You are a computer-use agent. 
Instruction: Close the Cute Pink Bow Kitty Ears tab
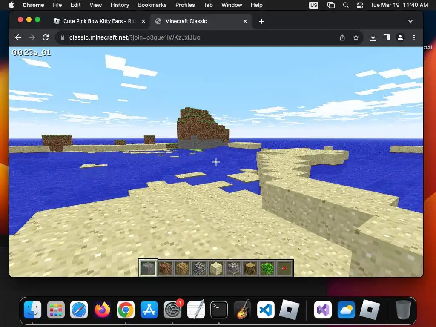point(143,21)
